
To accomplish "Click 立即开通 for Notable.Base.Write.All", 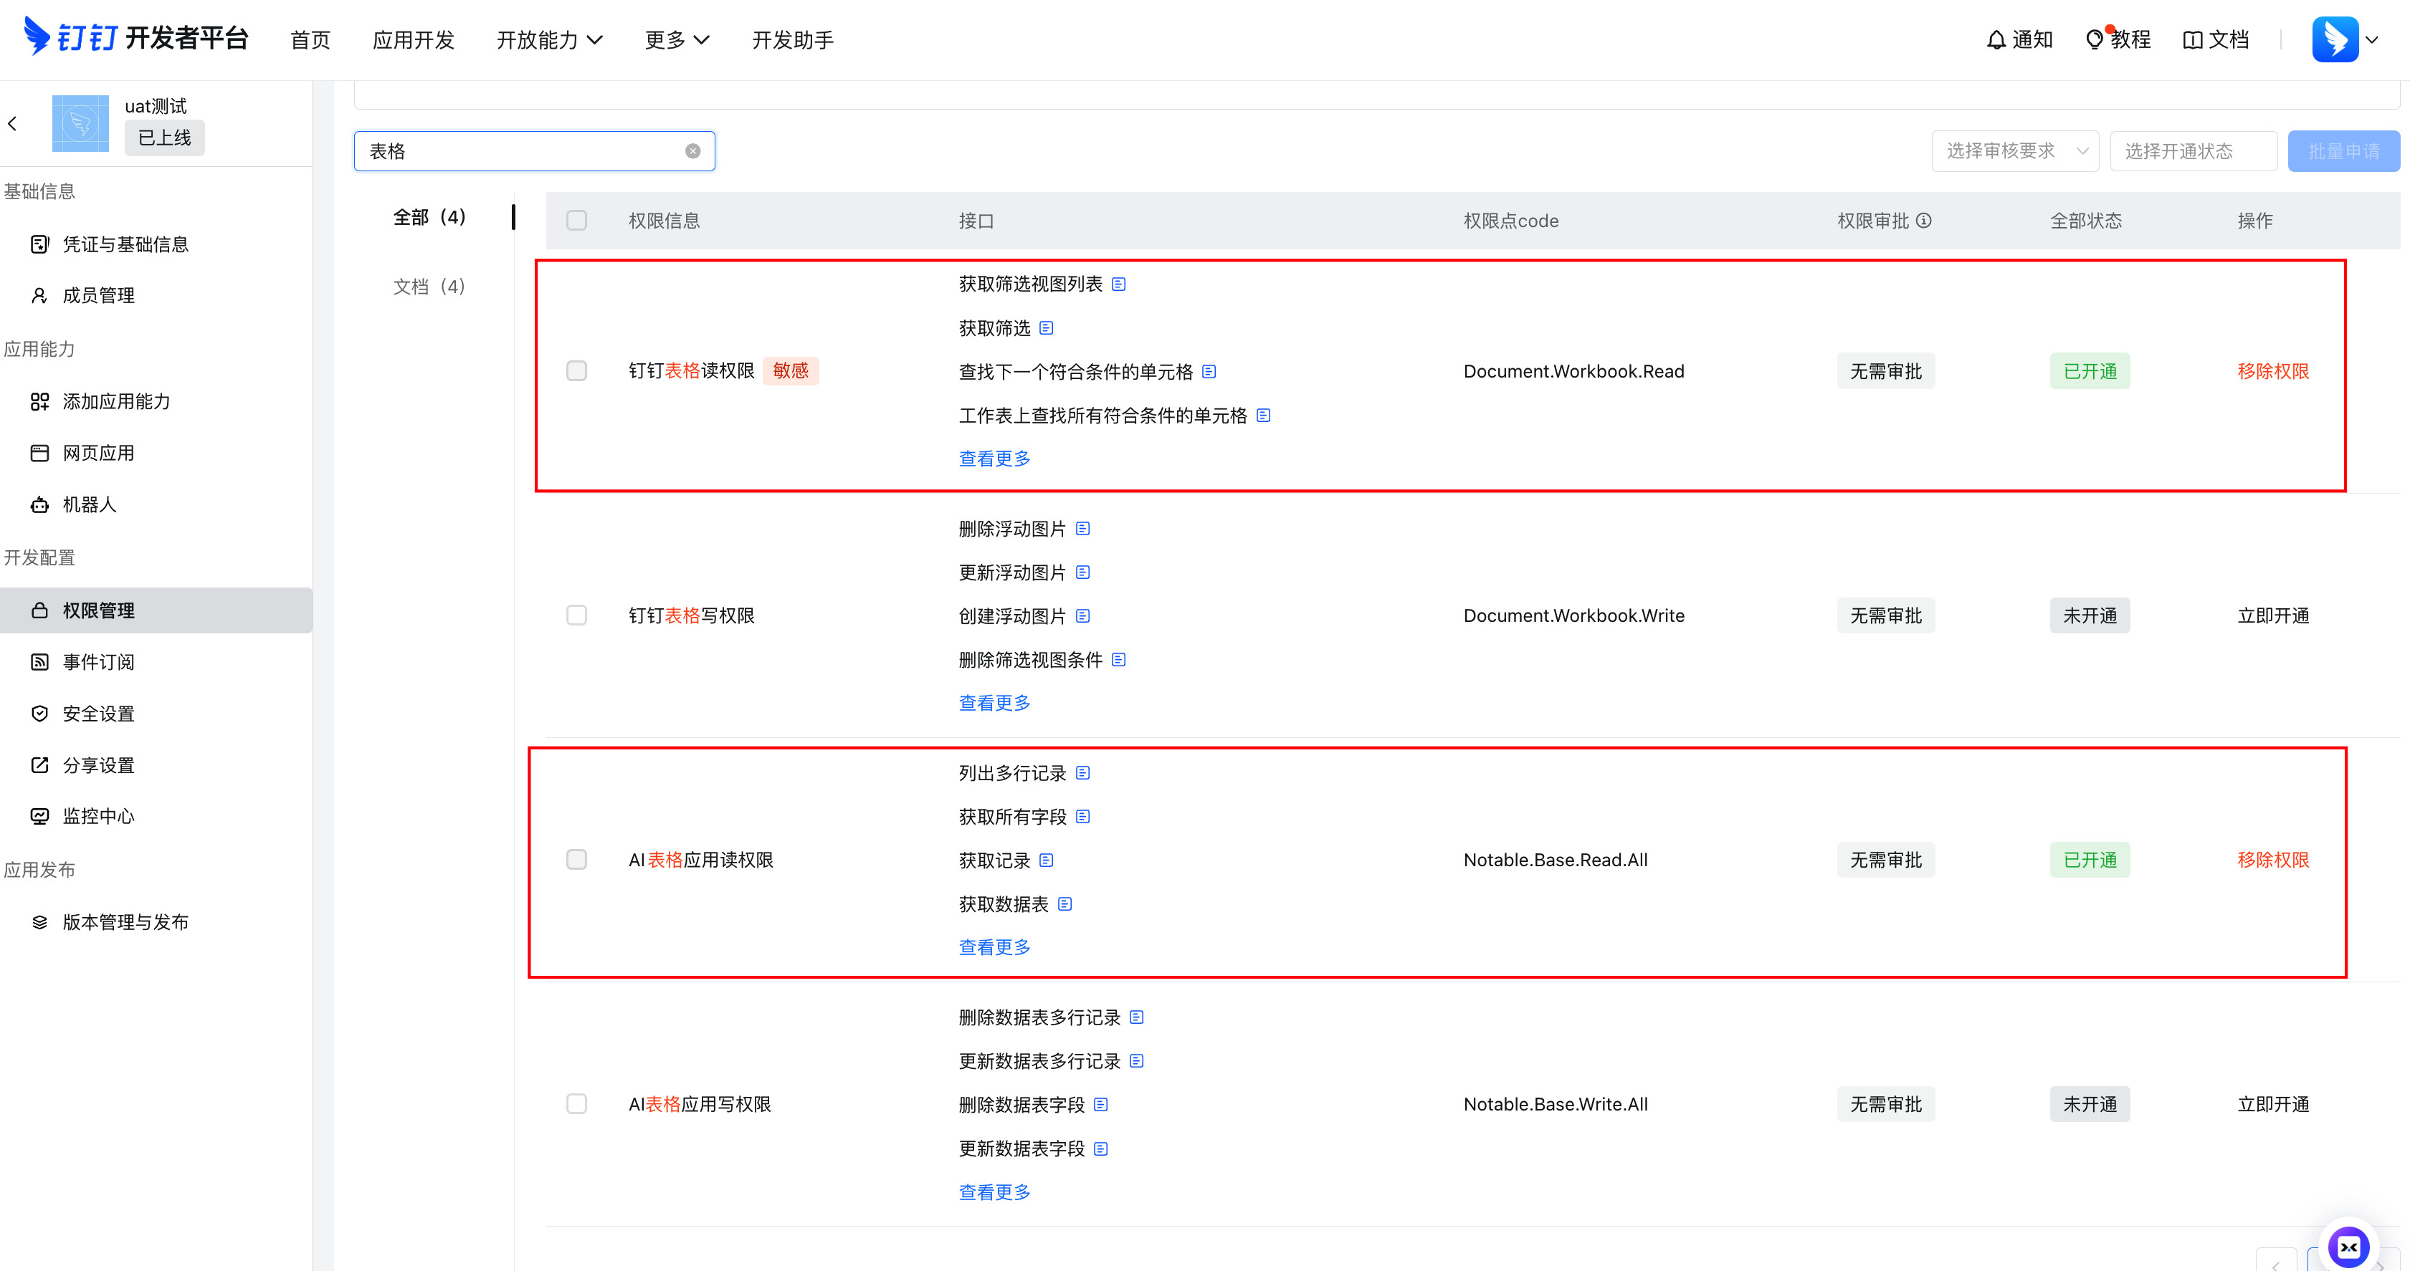I will [2273, 1105].
